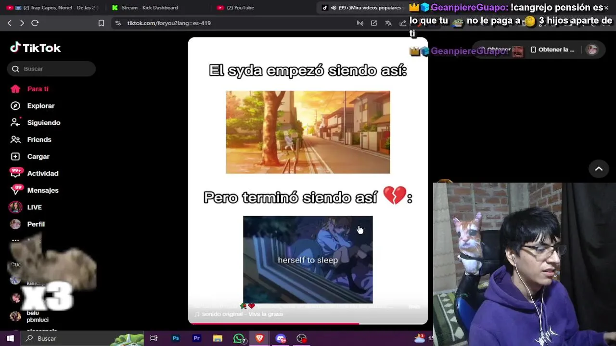The height and width of the screenshot is (346, 616).
Task: Click the 'herself to sleep' anime image
Action: [308, 259]
